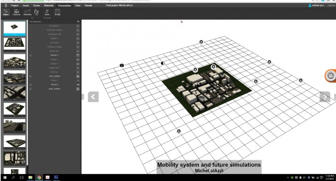
Task: Toggle the Panel 2 visibility checkbox
Action: tap(31, 85)
